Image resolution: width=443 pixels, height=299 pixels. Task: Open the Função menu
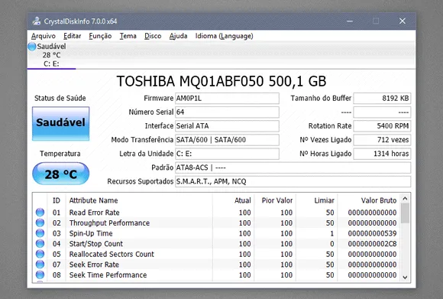[100, 36]
